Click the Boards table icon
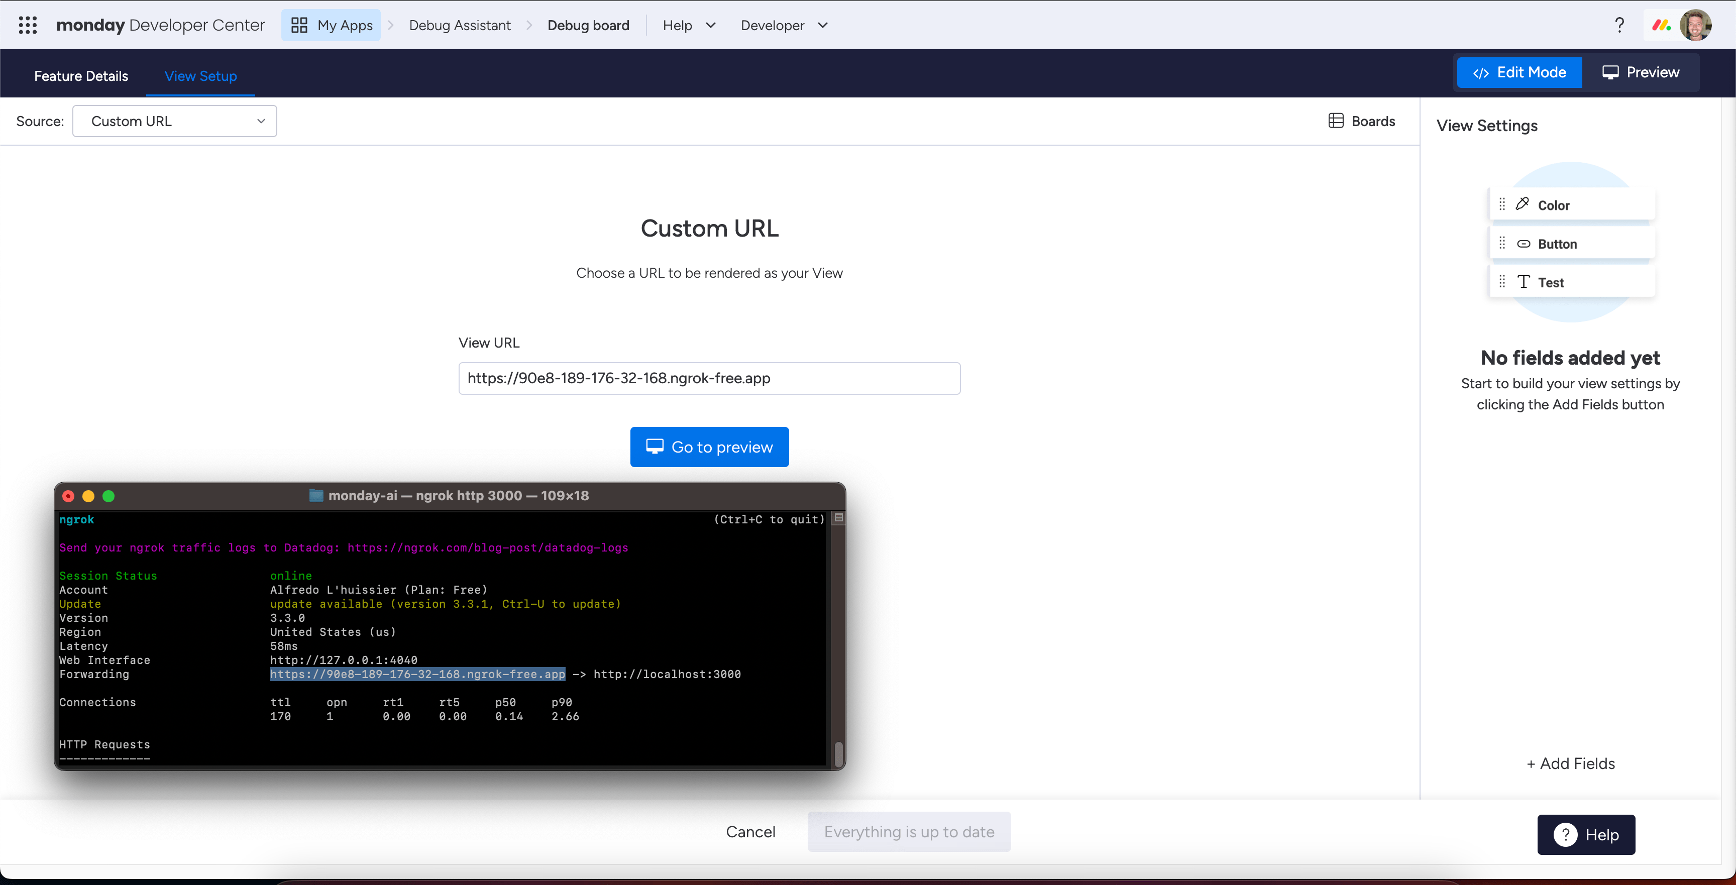The height and width of the screenshot is (885, 1736). (1336, 121)
